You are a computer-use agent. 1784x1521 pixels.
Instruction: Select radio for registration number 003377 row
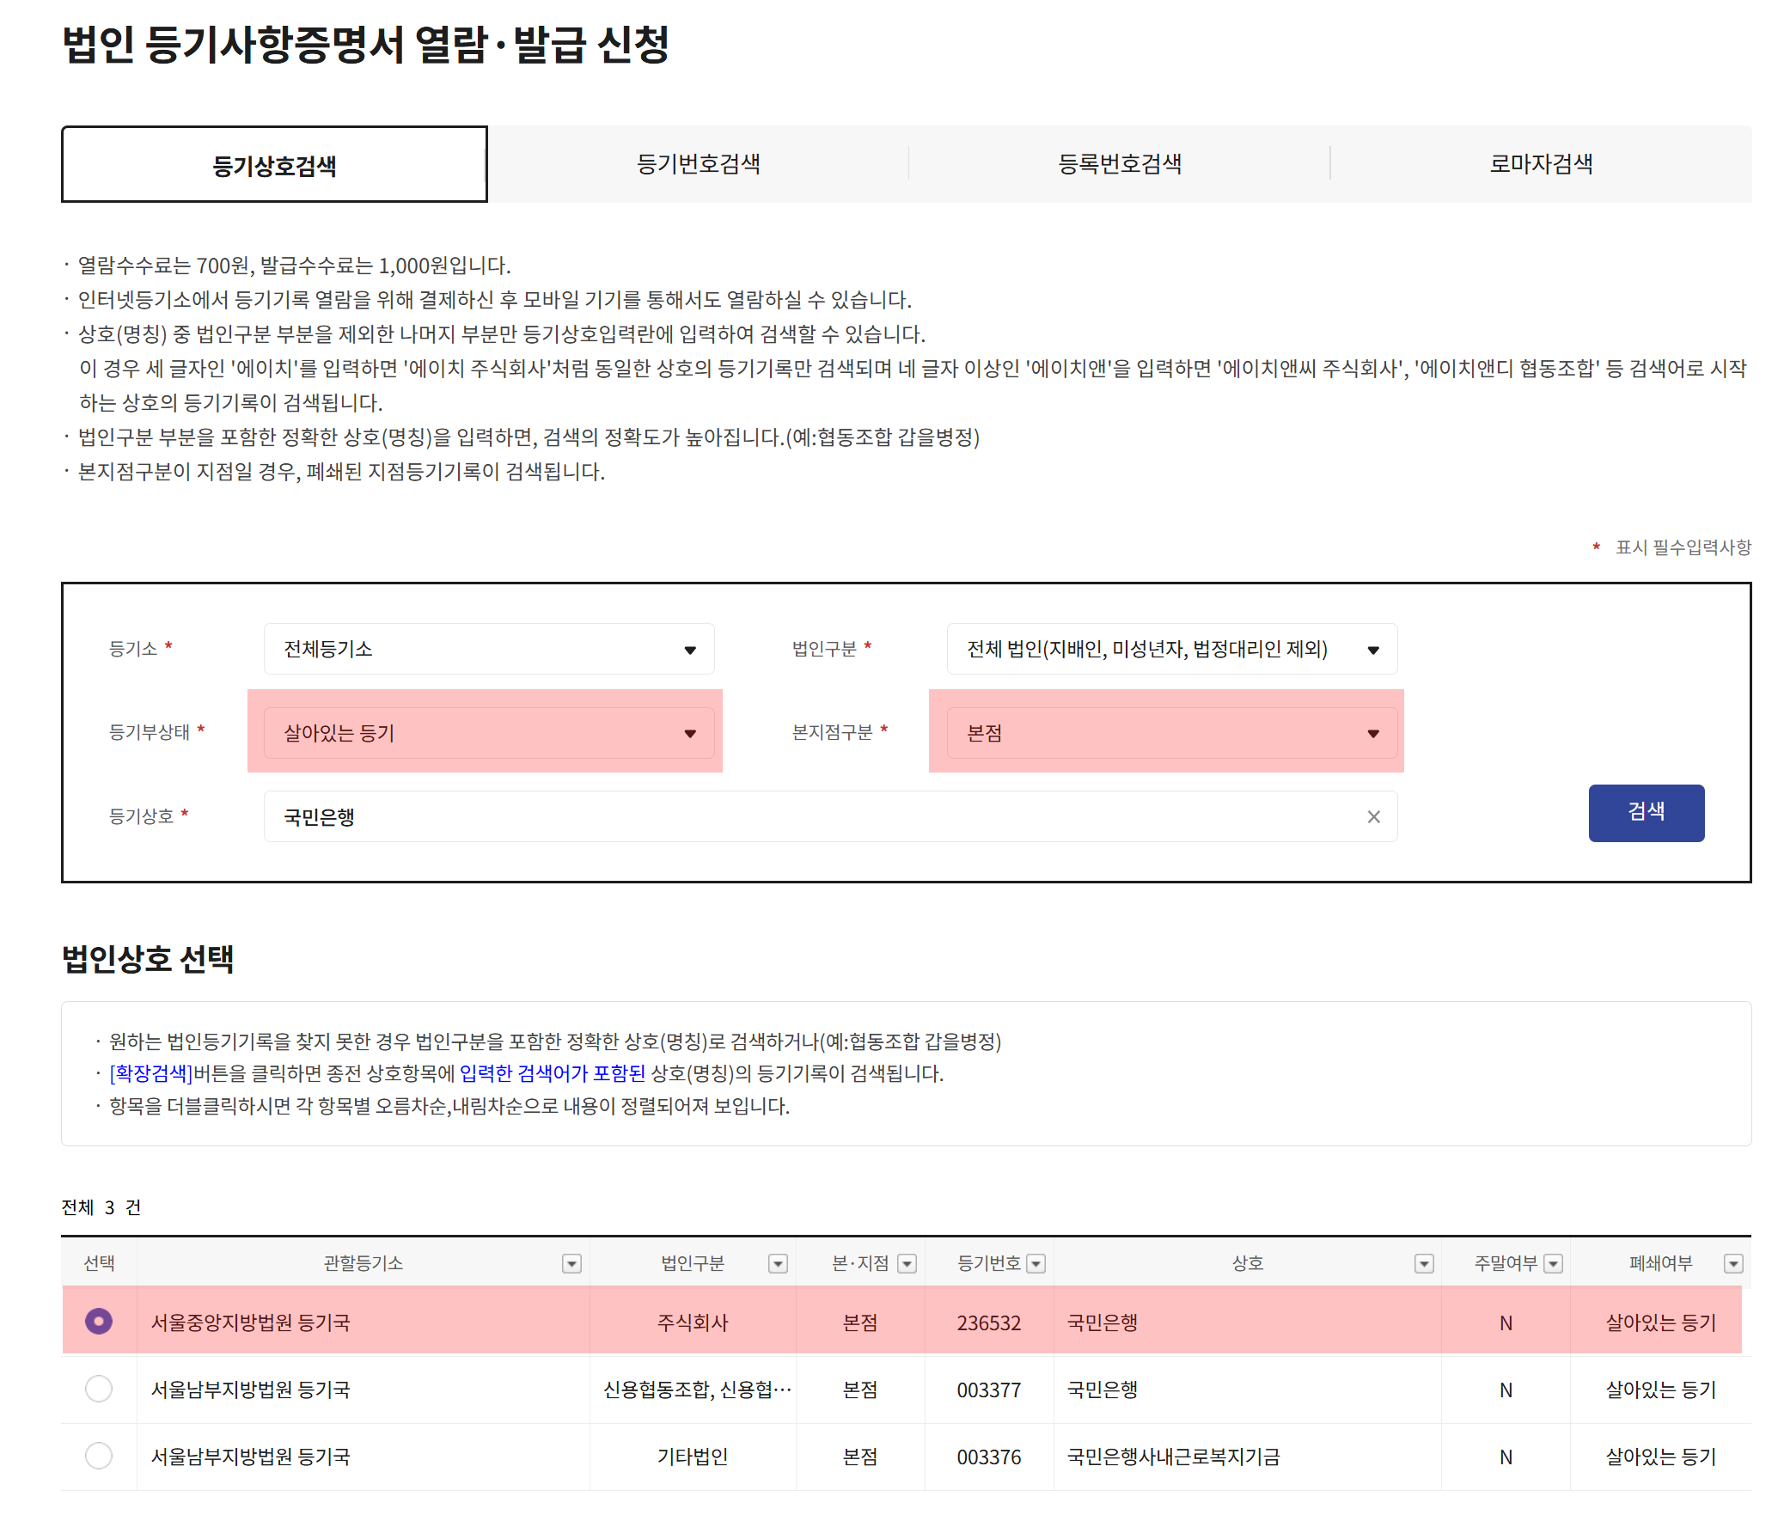(99, 1389)
